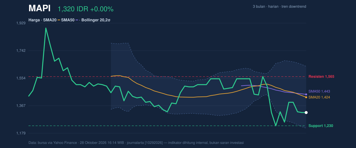Screen dimensions: 356x148
Task: Click the Resisten 1,565 label
Action: (321, 77)
